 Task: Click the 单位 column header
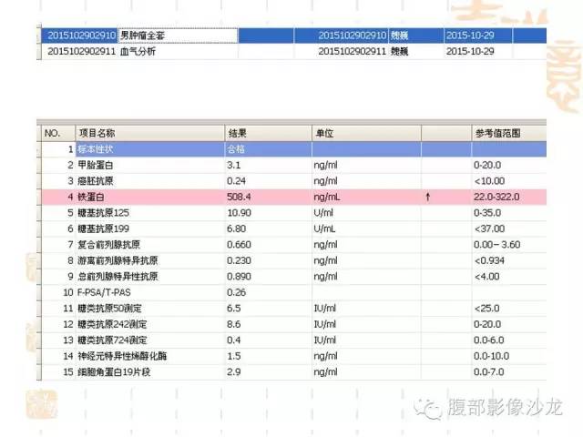point(366,134)
